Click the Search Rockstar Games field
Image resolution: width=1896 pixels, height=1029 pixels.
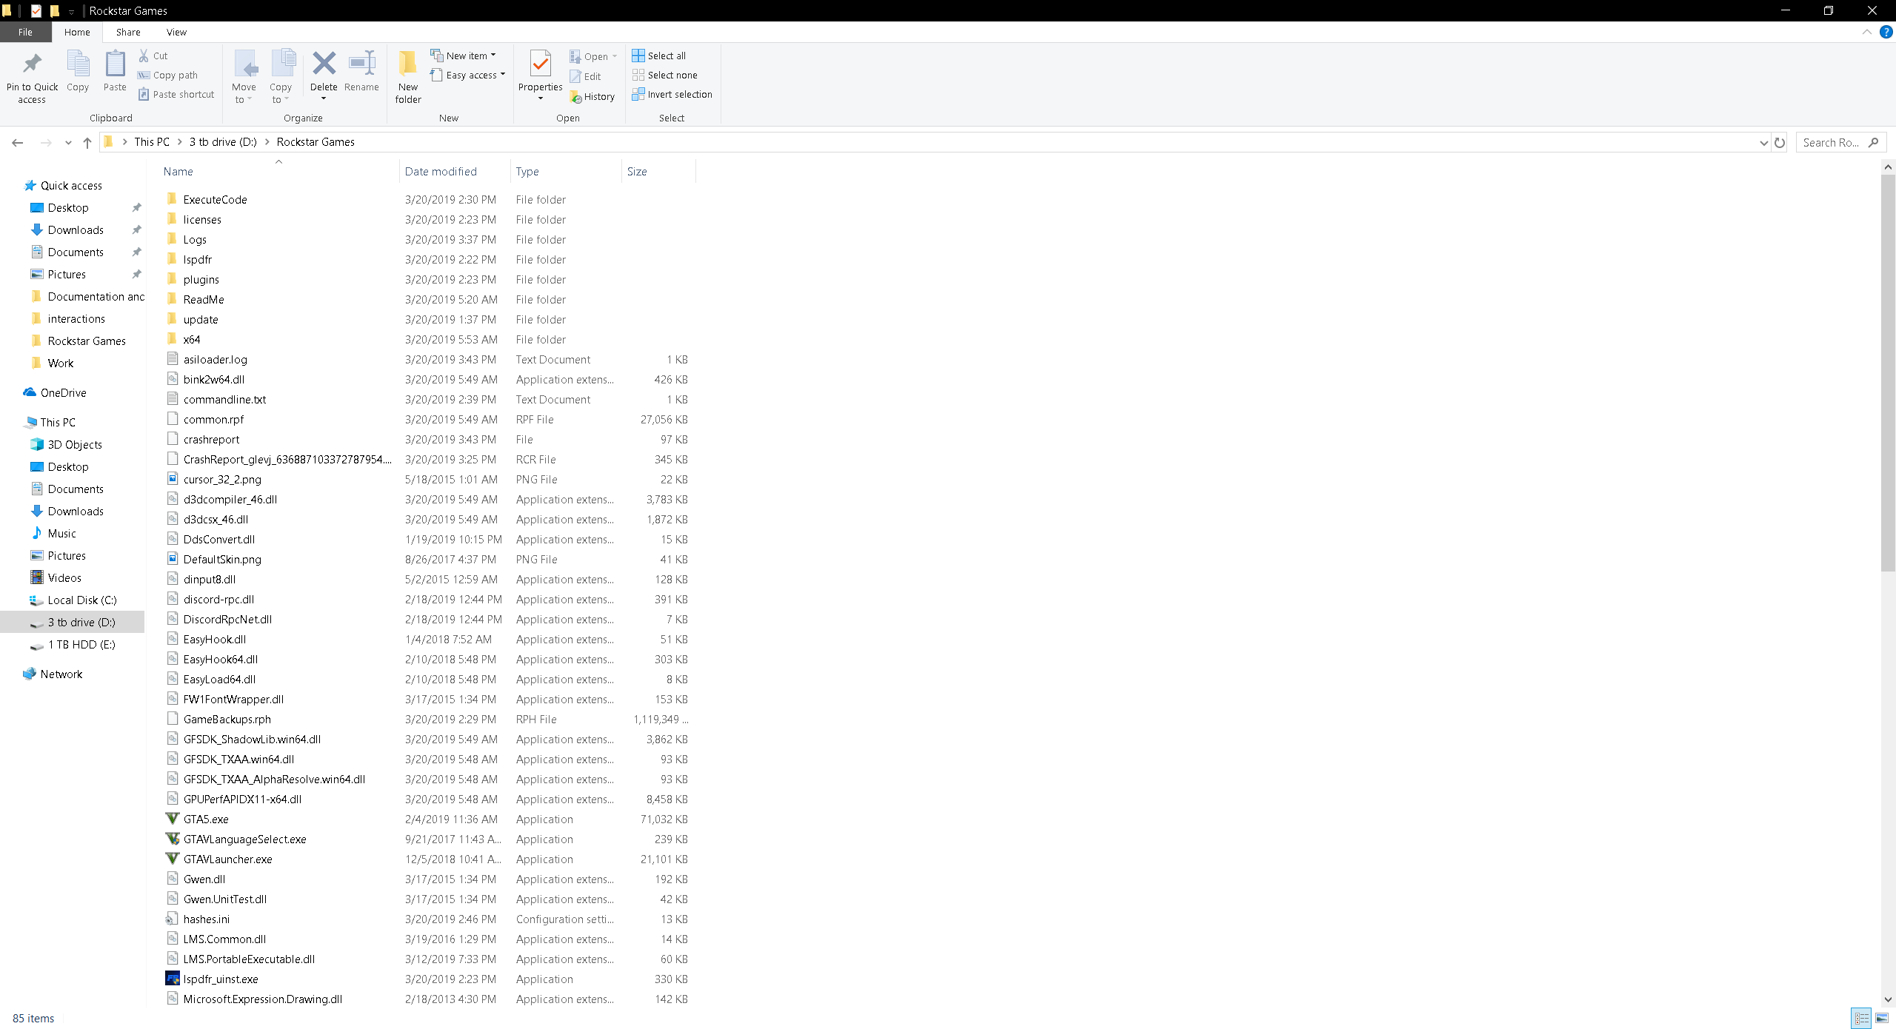[x=1831, y=142]
